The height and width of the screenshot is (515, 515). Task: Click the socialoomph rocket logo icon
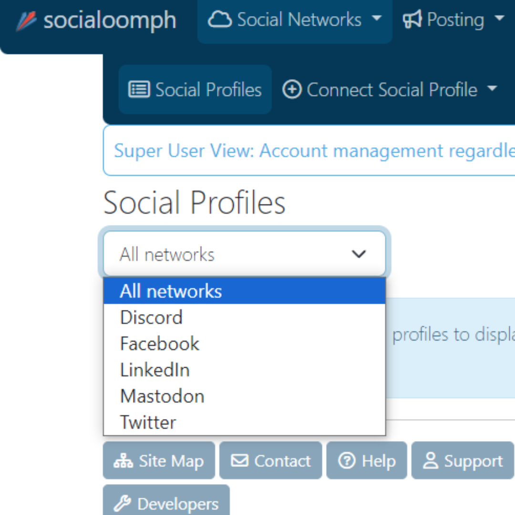click(x=26, y=21)
